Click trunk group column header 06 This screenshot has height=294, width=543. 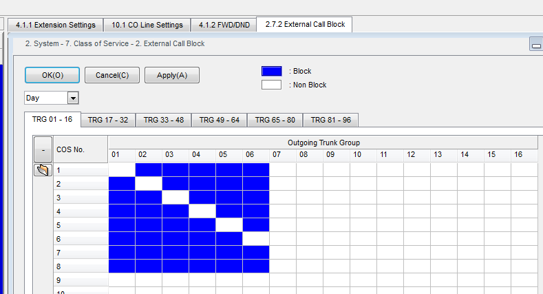(x=256, y=155)
